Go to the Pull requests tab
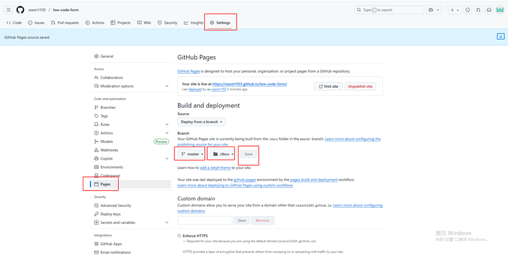This screenshot has width=508, height=255. pyautogui.click(x=65, y=23)
